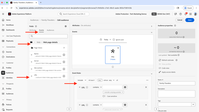Image resolution: width=199 pixels, height=112 pixels.
Task: Expand the Attributes section
Action: pyautogui.click(x=152, y=26)
